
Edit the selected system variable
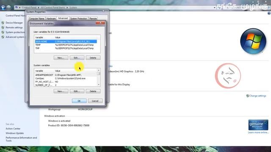[77, 91]
